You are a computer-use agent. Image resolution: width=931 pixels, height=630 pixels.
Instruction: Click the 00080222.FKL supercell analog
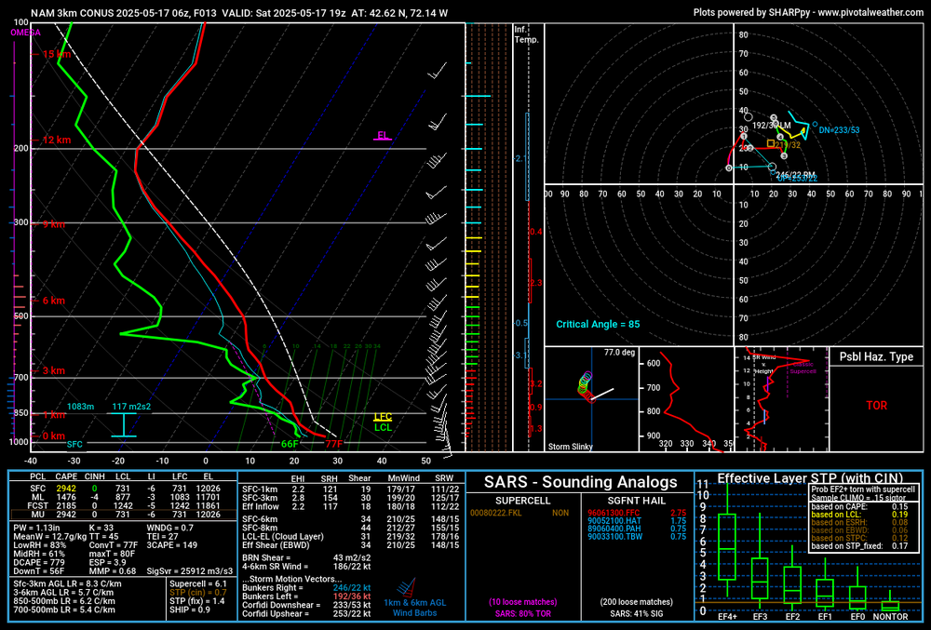[x=496, y=513]
